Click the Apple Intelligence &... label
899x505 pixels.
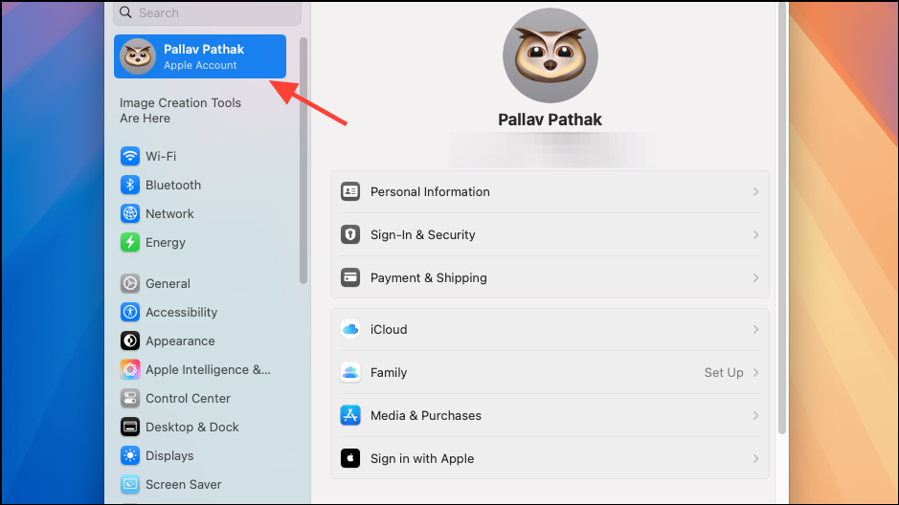pyautogui.click(x=208, y=369)
